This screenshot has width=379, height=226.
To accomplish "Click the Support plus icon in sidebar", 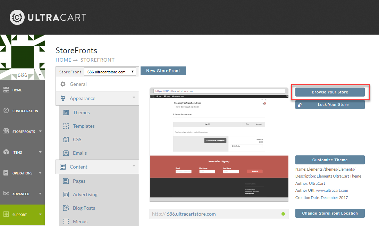I will coord(6,214).
